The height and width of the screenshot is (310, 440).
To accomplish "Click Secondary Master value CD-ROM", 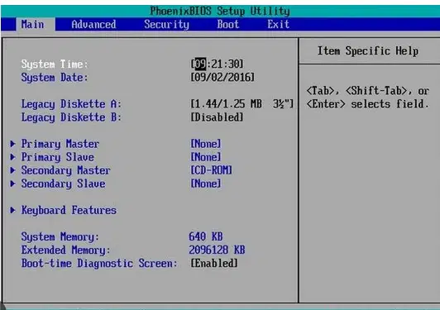I will point(211,170).
